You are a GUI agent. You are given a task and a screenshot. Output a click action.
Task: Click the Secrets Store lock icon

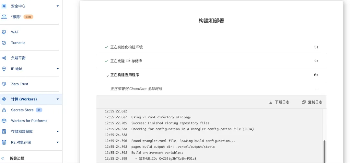click(x=4, y=110)
